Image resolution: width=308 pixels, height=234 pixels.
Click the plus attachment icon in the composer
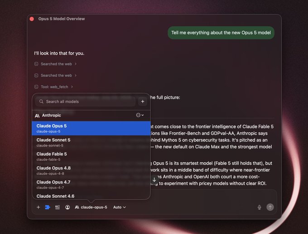click(38, 207)
